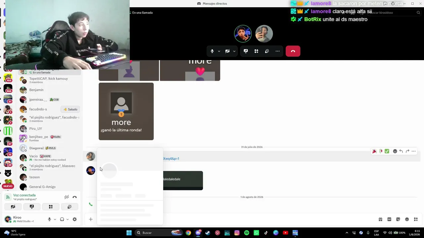This screenshot has width=424, height=238.
Task: Start an activity from the sidebar voice panel
Action: (x=51, y=207)
